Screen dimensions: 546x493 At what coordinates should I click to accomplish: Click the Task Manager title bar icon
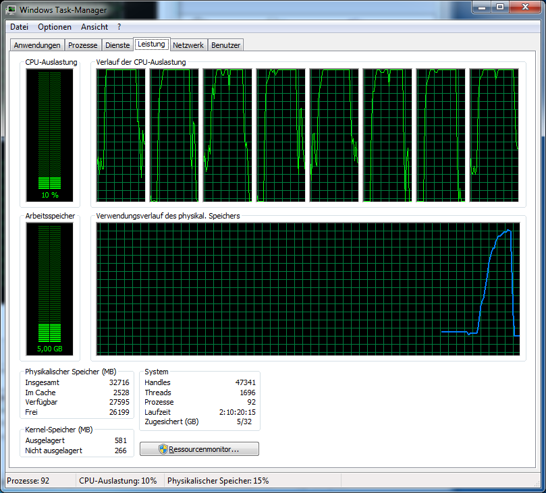point(11,9)
